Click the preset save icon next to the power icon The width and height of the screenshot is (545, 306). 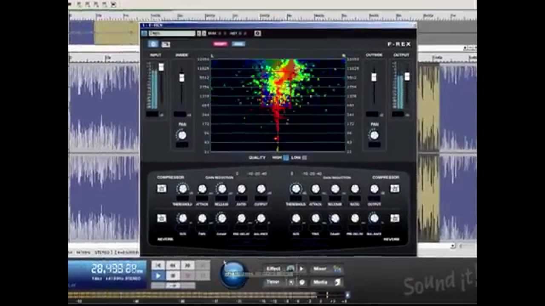pyautogui.click(x=166, y=43)
